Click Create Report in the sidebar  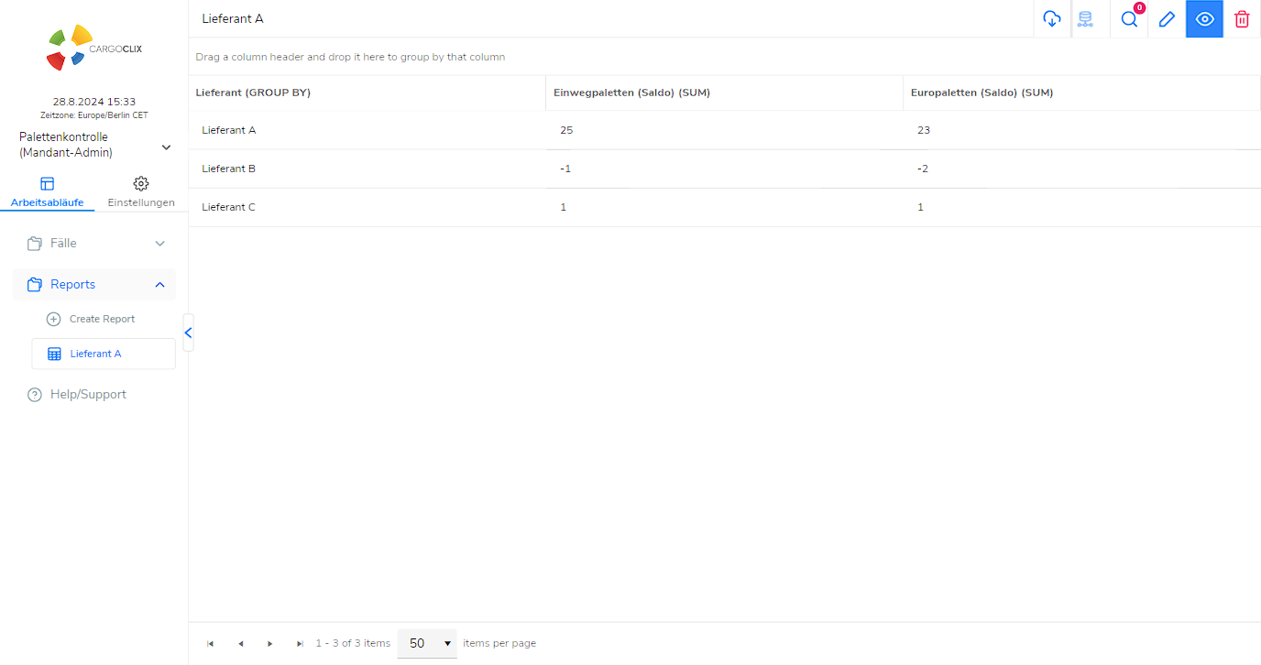click(x=102, y=320)
